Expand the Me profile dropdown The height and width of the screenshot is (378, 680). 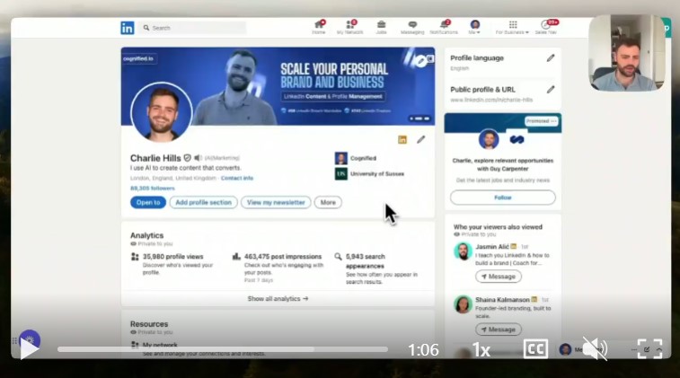click(x=474, y=26)
